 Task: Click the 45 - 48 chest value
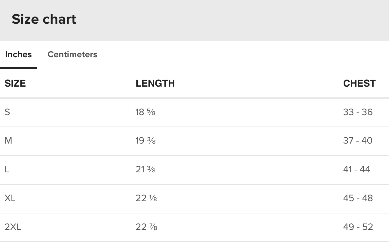pos(358,198)
